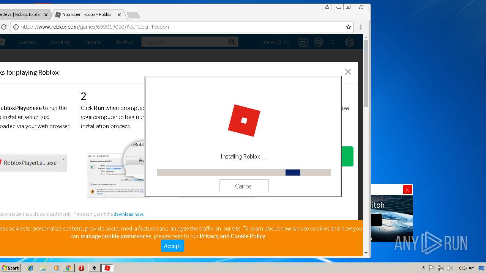Click the Roblox logo in installer dialog
The image size is (486, 273).
pyautogui.click(x=244, y=121)
